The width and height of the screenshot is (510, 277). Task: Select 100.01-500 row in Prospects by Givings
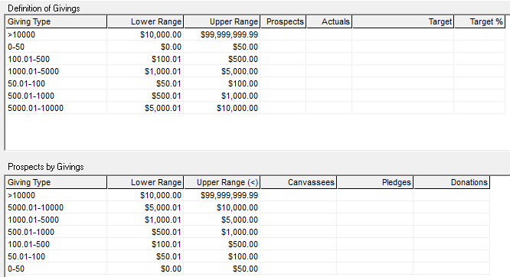tap(248, 244)
